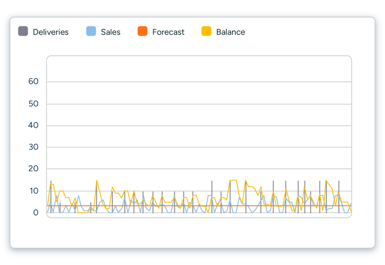Click inside the empty upper chart area

tap(199, 113)
